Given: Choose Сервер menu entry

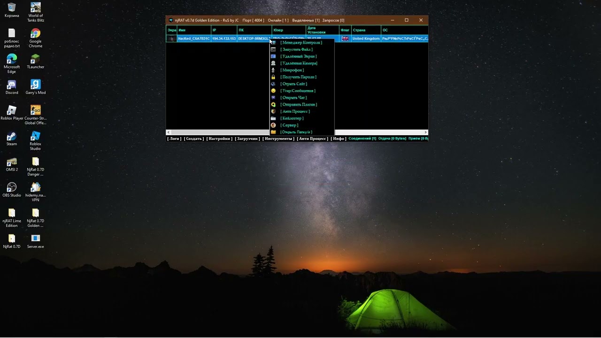Looking at the screenshot, I should coord(289,125).
